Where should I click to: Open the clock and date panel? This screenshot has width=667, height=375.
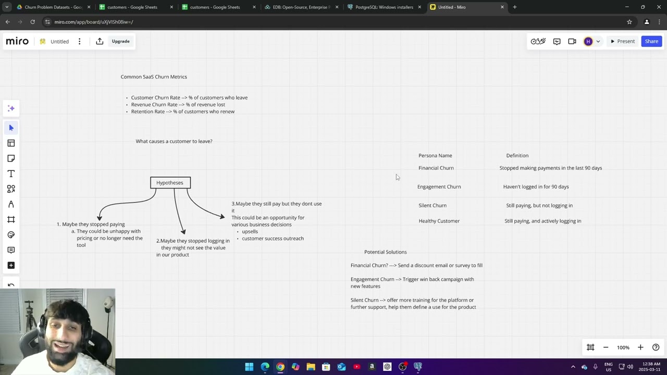(651, 367)
